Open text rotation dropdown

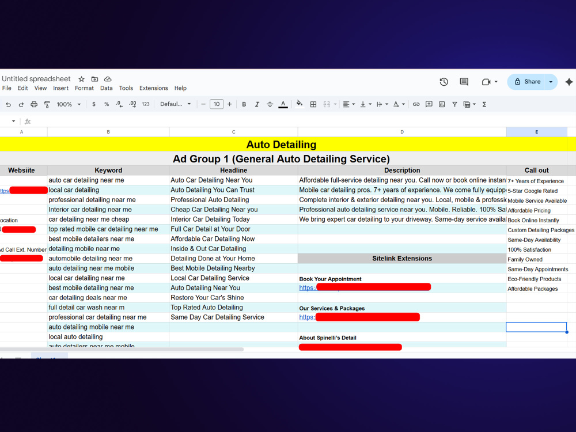399,104
